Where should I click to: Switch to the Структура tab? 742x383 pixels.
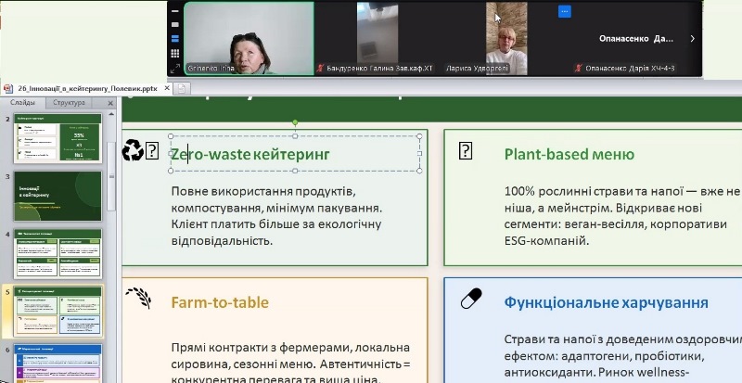(70, 103)
